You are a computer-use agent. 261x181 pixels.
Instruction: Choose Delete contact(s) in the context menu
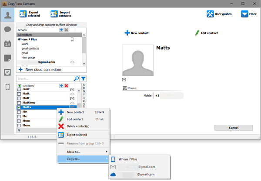[83, 126]
